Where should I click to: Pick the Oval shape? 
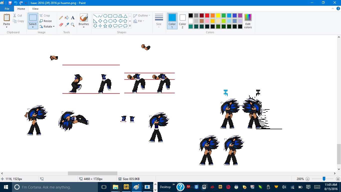click(x=105, y=16)
